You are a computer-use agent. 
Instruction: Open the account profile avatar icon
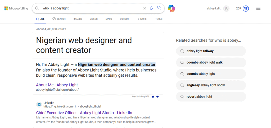[226, 8]
